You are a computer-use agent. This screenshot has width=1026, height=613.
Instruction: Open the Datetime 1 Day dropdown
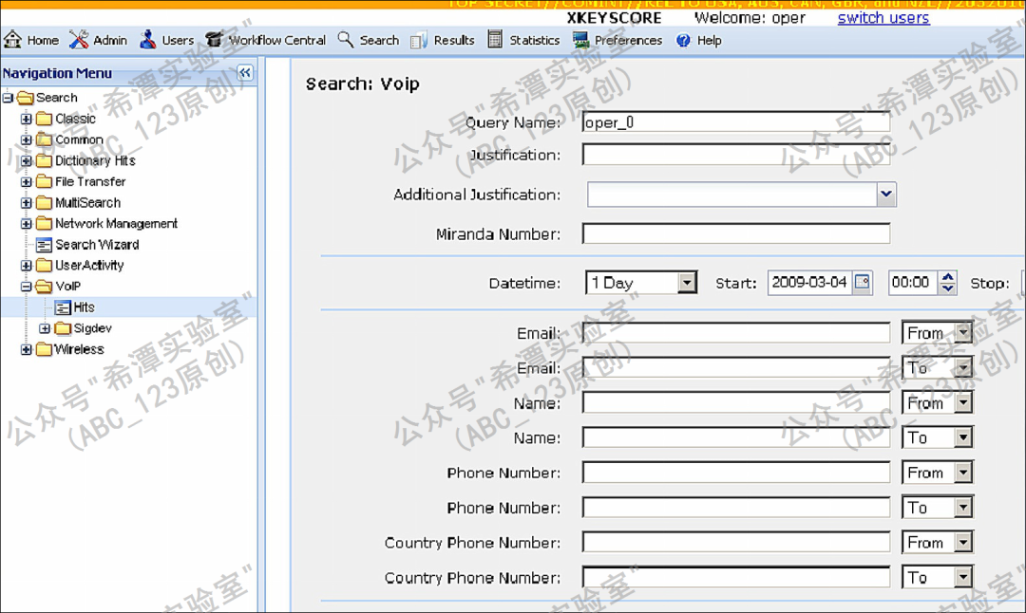tap(687, 283)
